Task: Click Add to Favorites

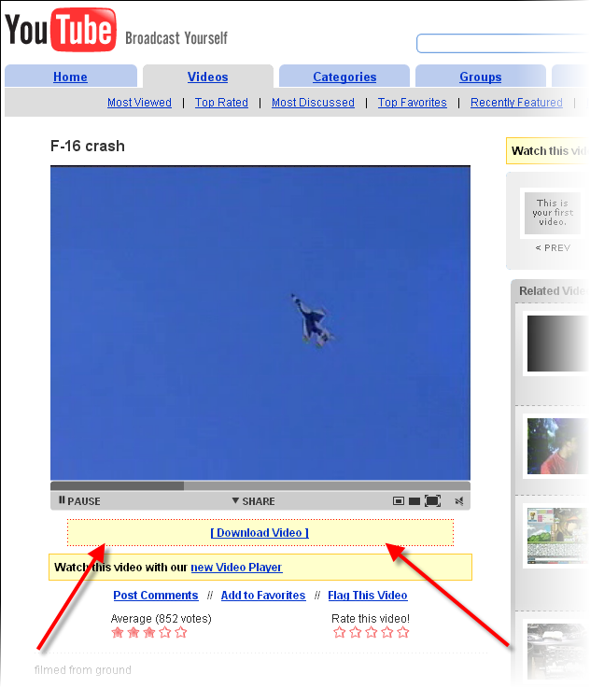Action: [263, 595]
